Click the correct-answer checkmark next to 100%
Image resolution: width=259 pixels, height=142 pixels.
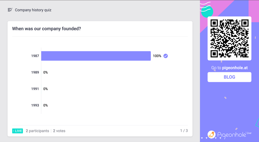165,56
